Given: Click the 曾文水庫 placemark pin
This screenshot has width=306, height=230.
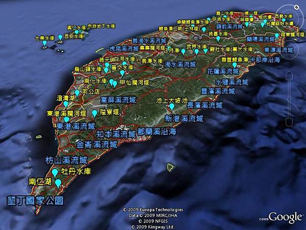Looking at the screenshot, I should (x=122, y=73).
